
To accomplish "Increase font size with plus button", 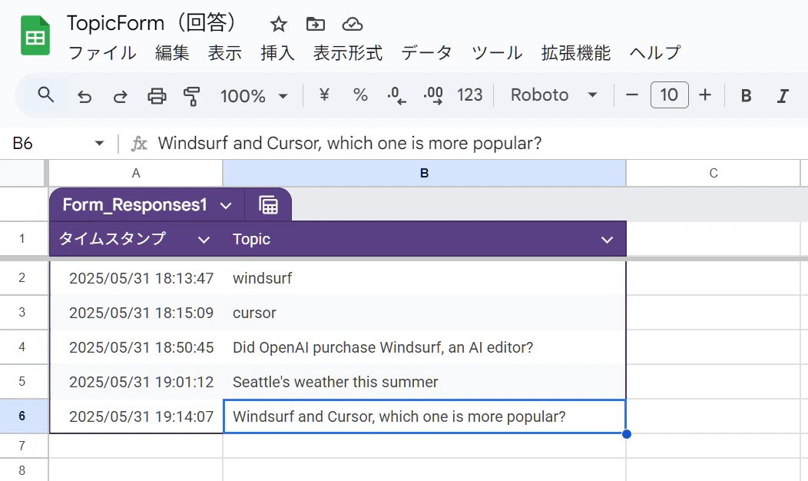I will coord(705,95).
